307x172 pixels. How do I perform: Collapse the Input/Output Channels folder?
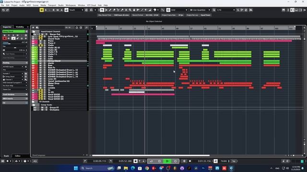tap(34, 32)
